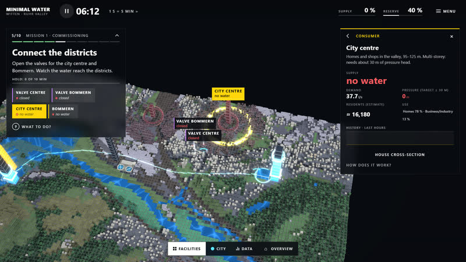Select the Valve Centre closed chip

point(30,95)
